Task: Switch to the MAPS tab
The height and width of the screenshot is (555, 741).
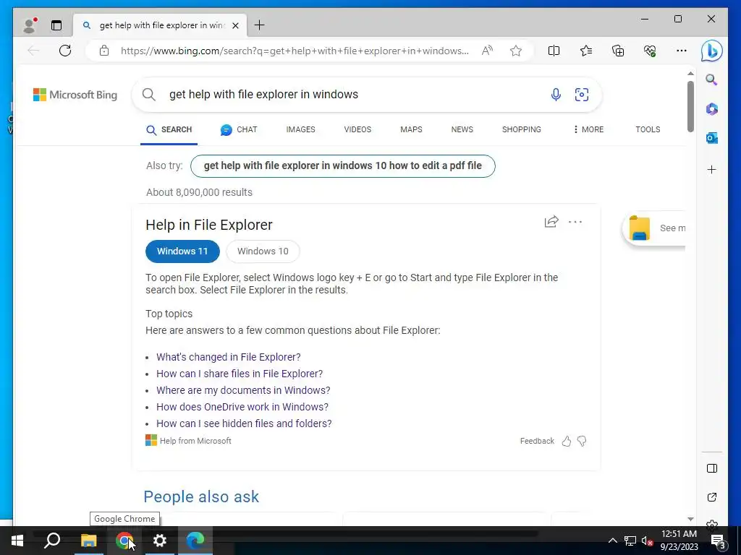Action: [411, 130]
